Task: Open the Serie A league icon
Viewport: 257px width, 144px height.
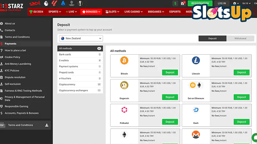Action: click(63, 3)
